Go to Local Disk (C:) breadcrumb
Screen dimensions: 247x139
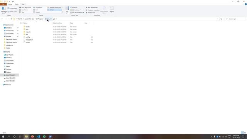tap(29, 19)
